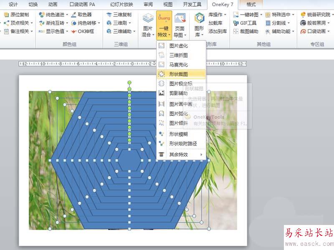Image resolution: width=334 pixels, height=250 pixels.
Task: Switch to the 动画 ribbon tab
Action: point(53,4)
